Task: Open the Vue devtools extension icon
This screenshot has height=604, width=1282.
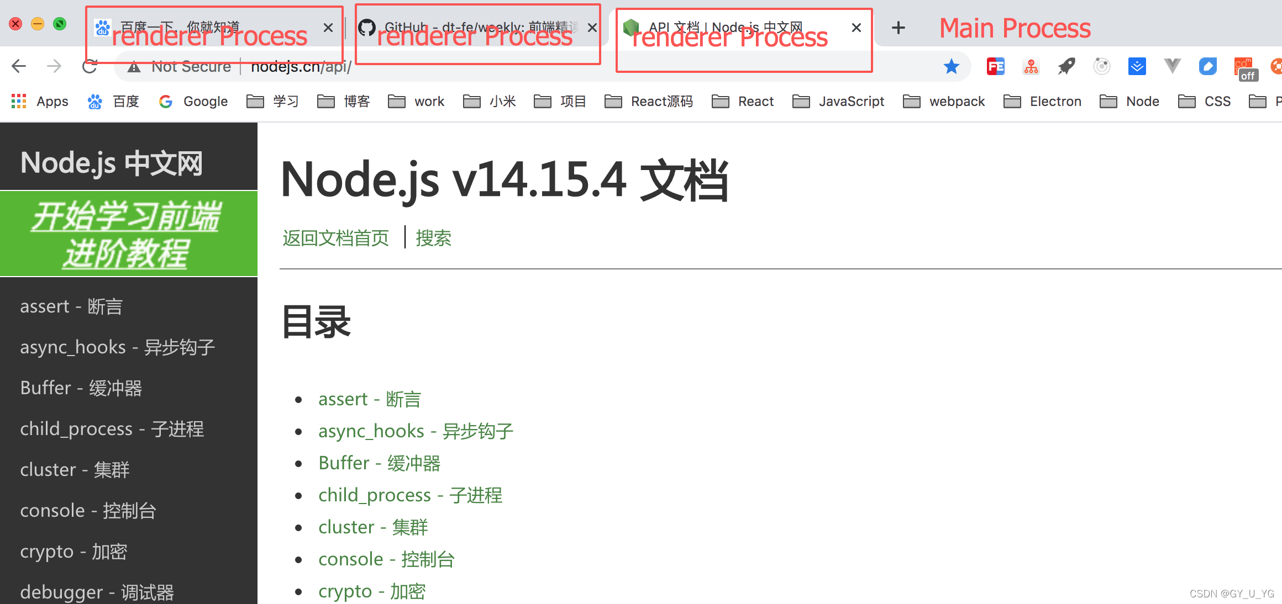Action: 1172,67
